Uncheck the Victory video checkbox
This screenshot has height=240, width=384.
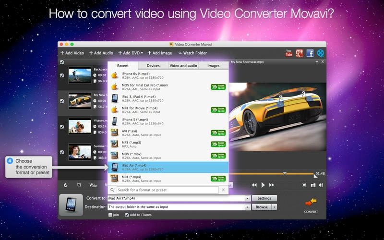[62, 127]
